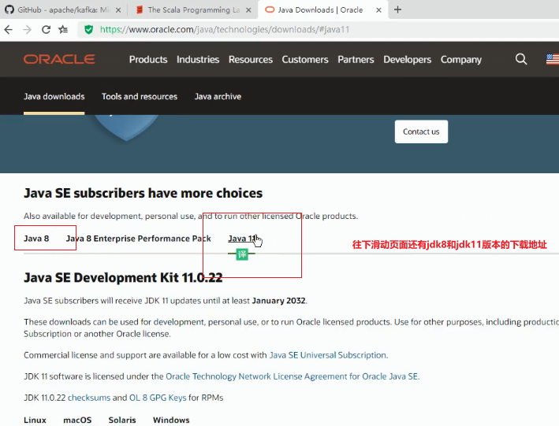Open the Partners menu
The image size is (559, 426).
click(x=356, y=60)
